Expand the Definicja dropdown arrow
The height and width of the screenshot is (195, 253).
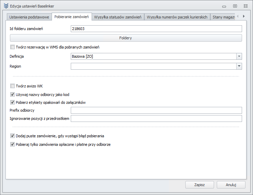click(x=239, y=56)
